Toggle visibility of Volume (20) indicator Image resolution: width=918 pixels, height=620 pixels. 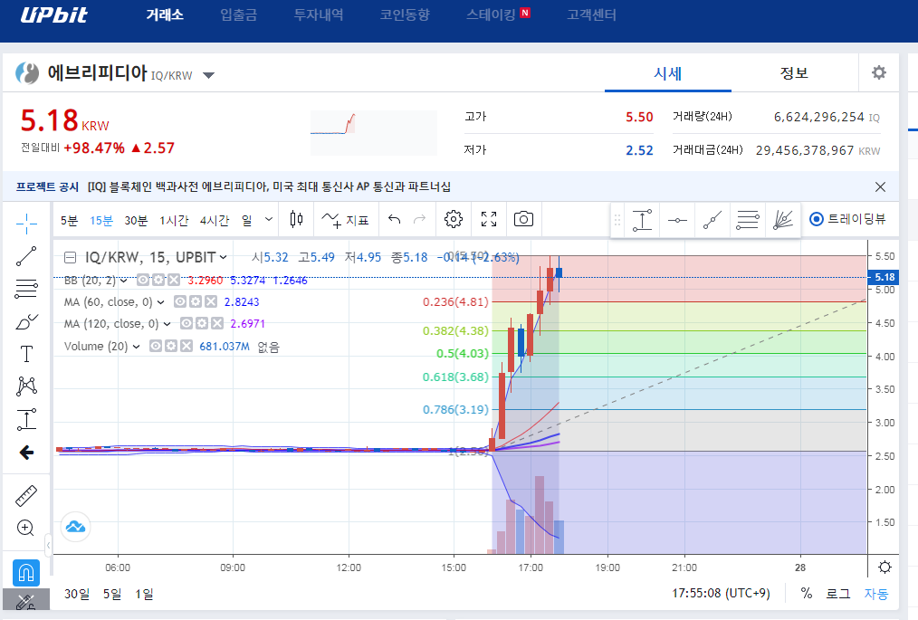tap(155, 346)
